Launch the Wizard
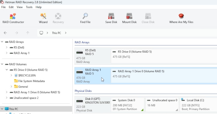 point(43,18)
